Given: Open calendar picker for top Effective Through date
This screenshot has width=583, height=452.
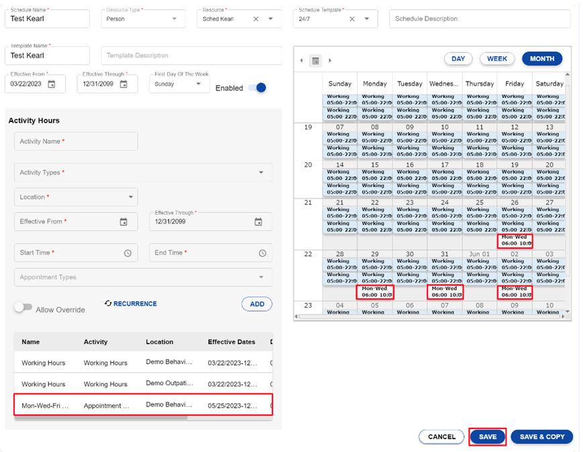Looking at the screenshot, I should click(123, 84).
